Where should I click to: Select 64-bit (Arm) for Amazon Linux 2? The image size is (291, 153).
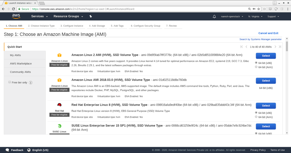tap(256, 67)
